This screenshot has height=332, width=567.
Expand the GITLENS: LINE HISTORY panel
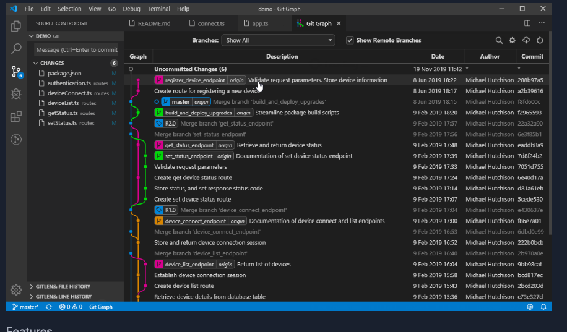[x=63, y=296]
